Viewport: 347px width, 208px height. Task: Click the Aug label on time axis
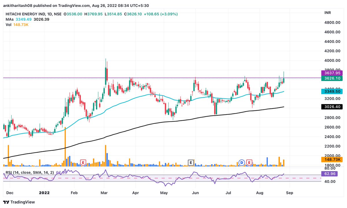coord(259,193)
